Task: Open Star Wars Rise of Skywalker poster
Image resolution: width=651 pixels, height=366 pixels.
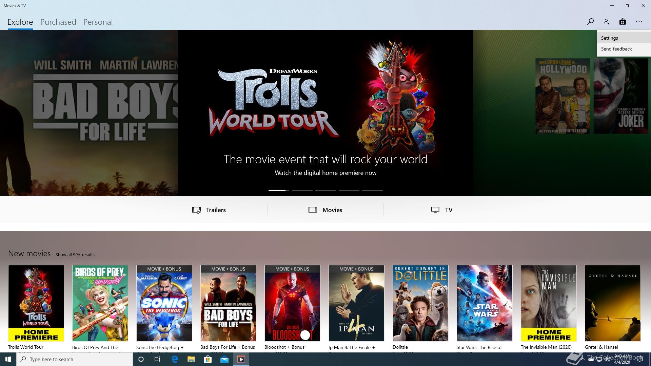Action: point(485,303)
